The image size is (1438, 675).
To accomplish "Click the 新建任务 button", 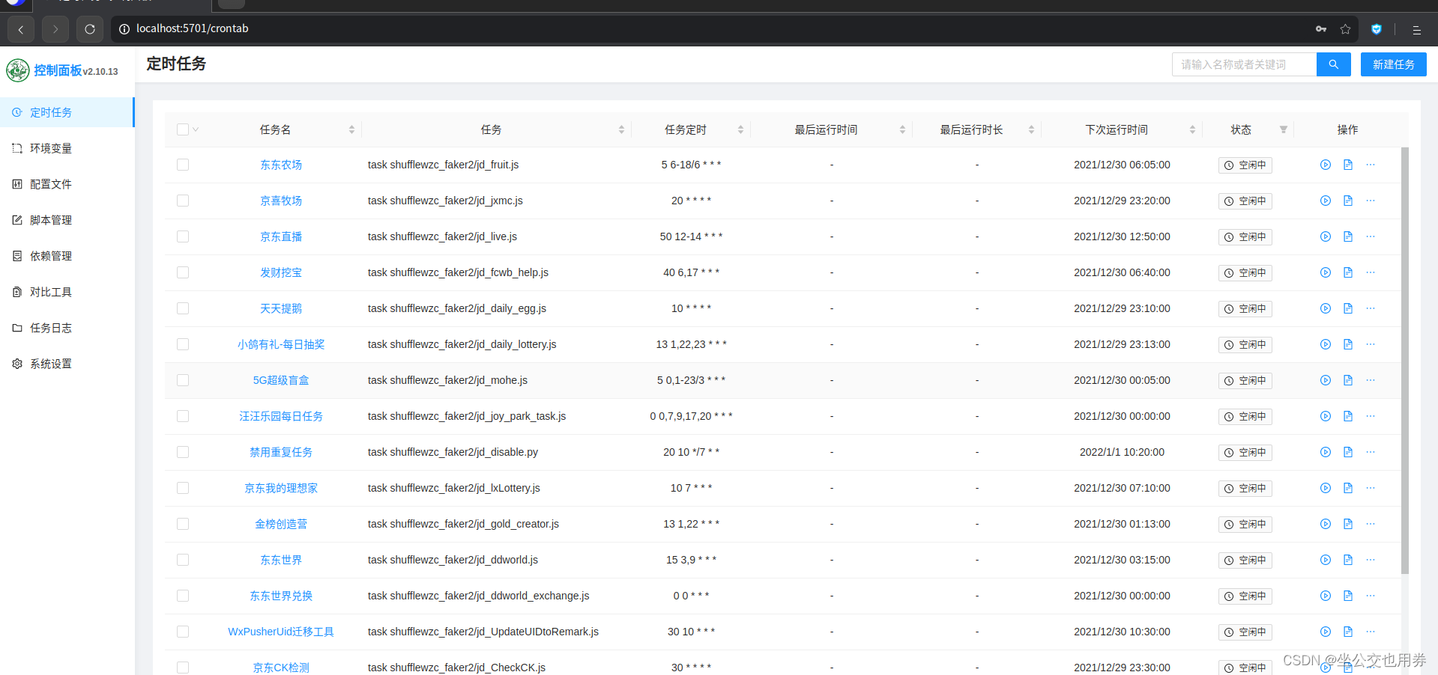I will pos(1393,64).
